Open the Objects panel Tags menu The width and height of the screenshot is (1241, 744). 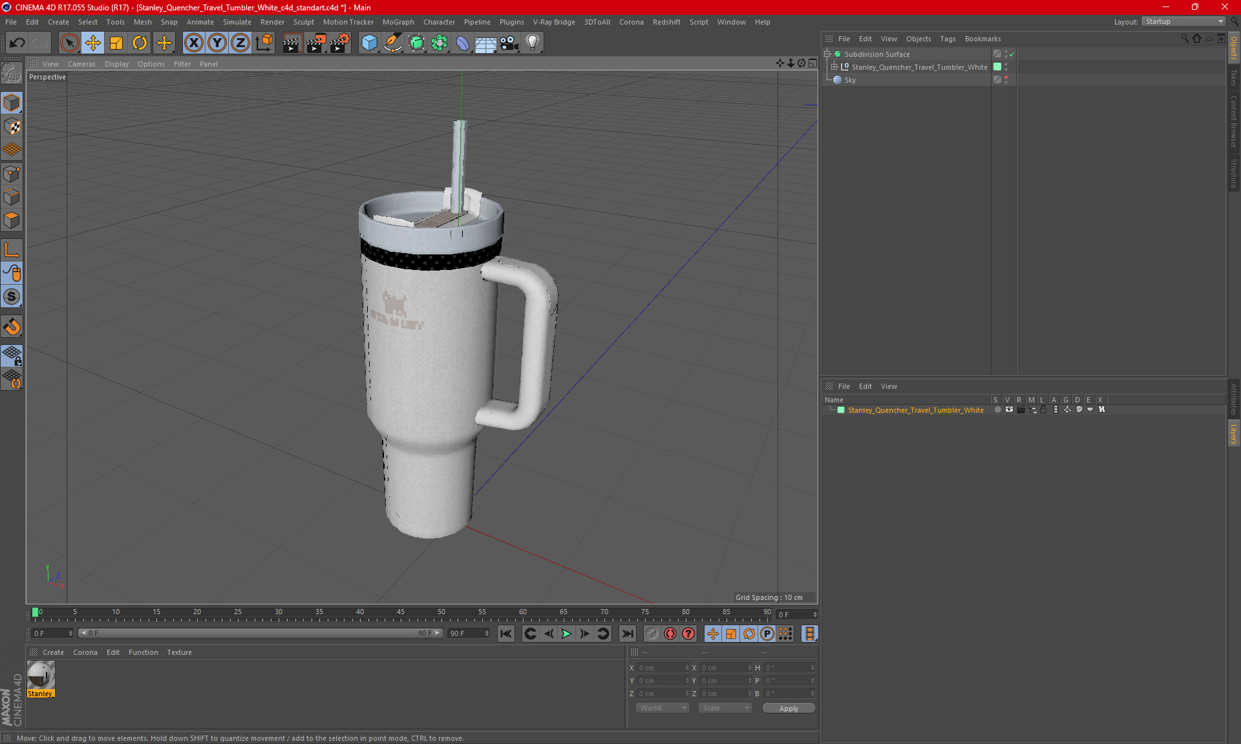point(948,39)
